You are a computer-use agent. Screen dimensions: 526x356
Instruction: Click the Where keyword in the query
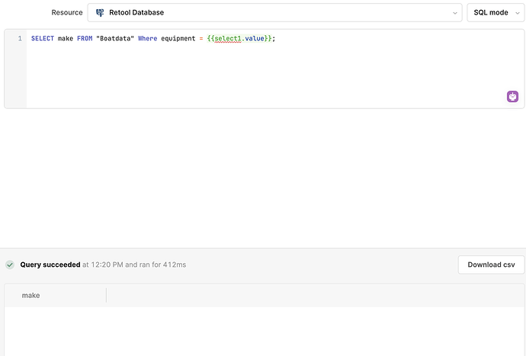[148, 39]
